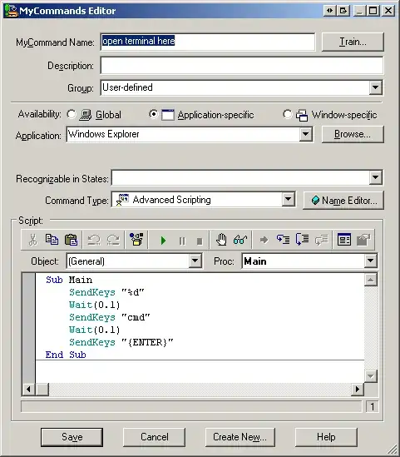Click the line number indicator showing 1

(x=372, y=406)
